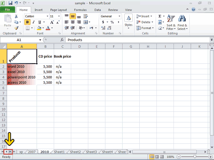Apply Accounting dollar number format
This screenshot has width=214, height=160.
103,22
